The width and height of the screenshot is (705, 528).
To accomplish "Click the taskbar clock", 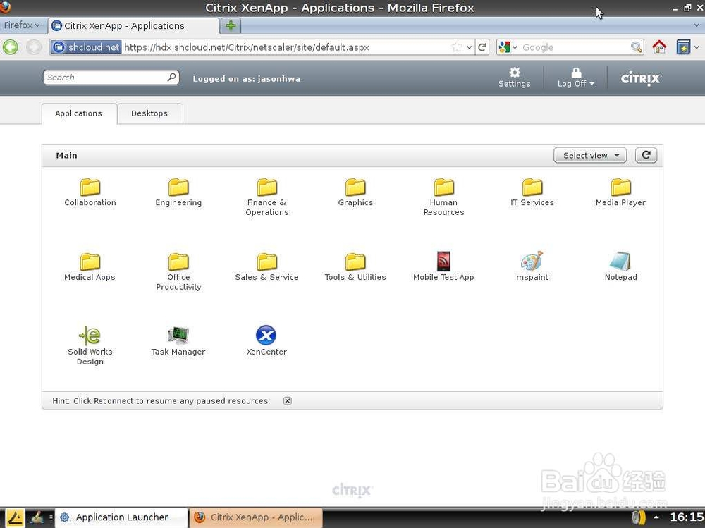I will 686,517.
